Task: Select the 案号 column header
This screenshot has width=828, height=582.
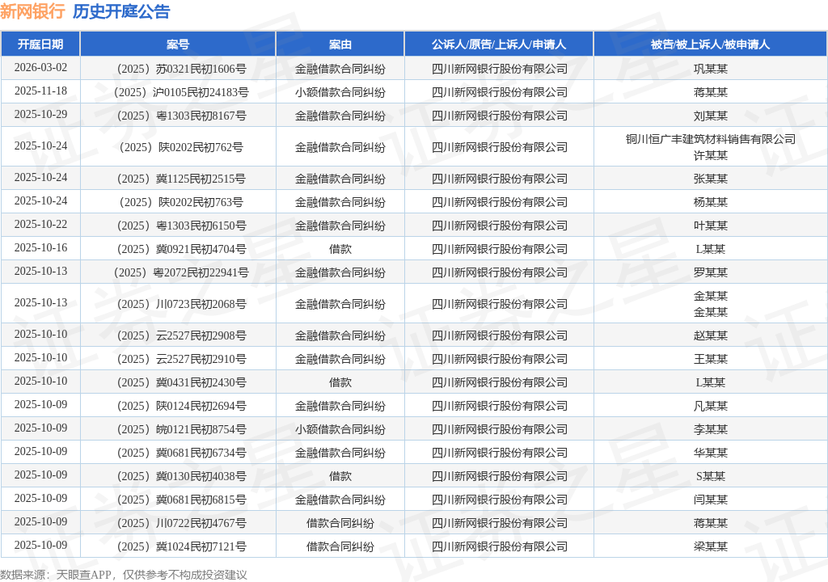Action: (x=178, y=44)
